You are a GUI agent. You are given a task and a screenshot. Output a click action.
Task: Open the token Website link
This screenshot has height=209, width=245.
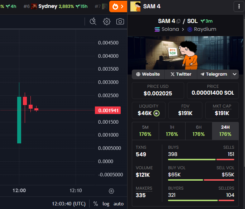pos(148,74)
